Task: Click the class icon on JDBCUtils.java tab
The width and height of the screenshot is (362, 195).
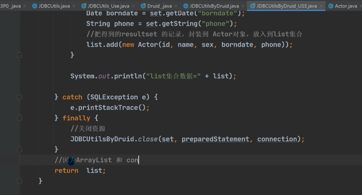Action: click(35, 6)
